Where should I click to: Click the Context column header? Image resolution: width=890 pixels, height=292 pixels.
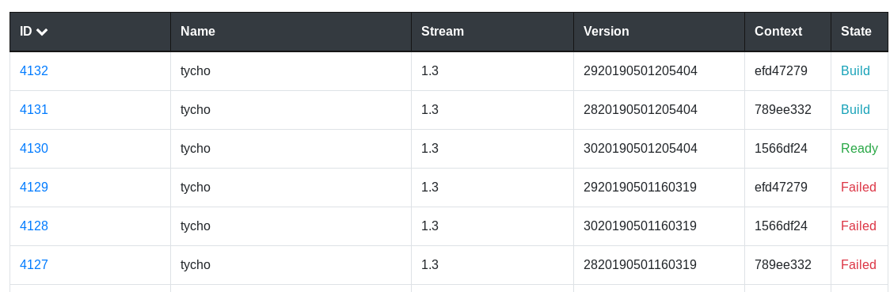(x=778, y=32)
